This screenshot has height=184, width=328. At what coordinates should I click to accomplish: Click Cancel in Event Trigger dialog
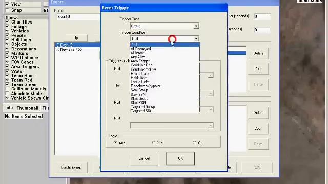pos(144,158)
